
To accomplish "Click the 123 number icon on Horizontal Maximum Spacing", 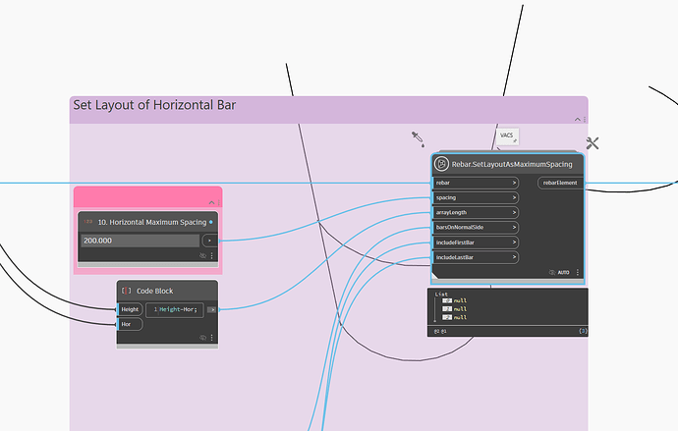I will (x=88, y=222).
